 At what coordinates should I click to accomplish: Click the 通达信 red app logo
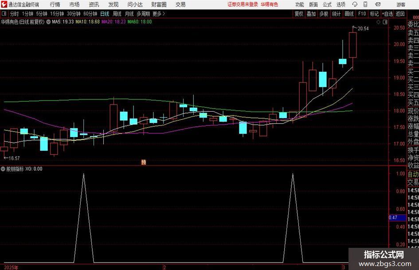[x=4, y=4]
